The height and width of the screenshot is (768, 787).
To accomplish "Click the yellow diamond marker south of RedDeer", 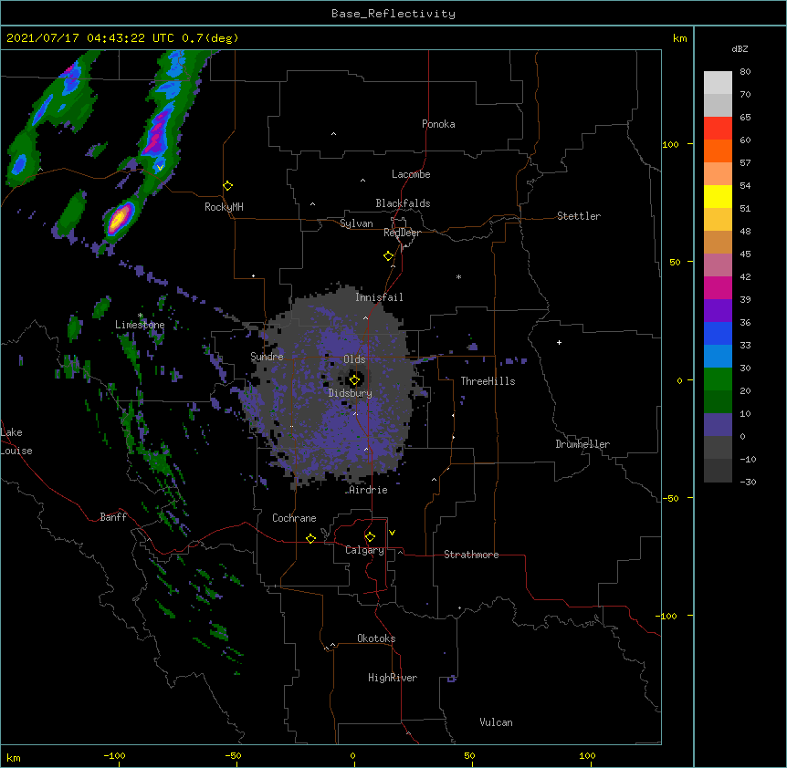I will coord(389,256).
